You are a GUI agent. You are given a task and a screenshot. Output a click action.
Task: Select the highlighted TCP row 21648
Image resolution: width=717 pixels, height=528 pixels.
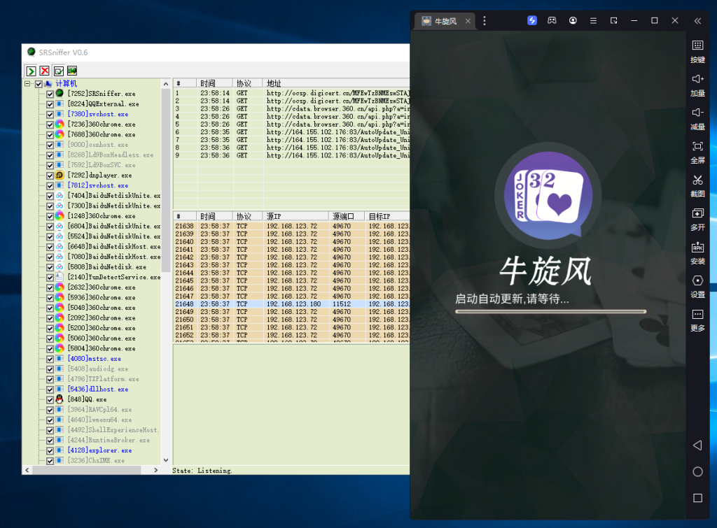click(x=280, y=304)
